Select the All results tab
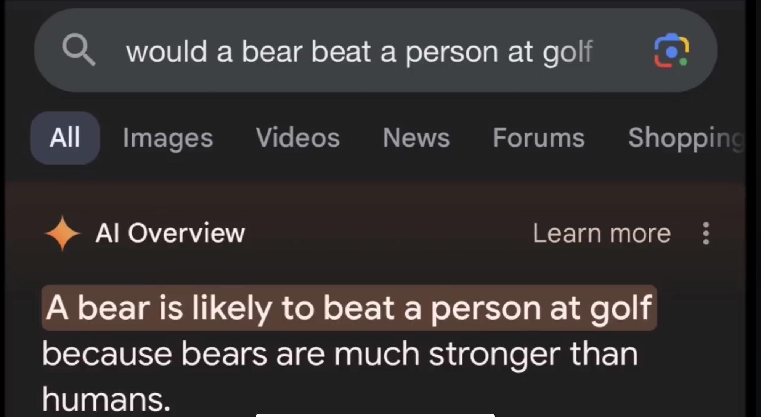 pos(65,138)
